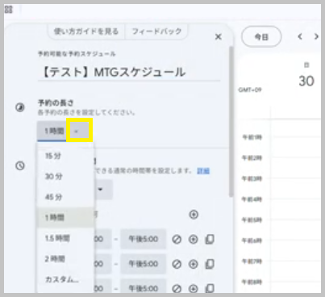Click the 使い方ガイドを見る button
Viewport: 325px width, 297px height.
click(x=86, y=31)
